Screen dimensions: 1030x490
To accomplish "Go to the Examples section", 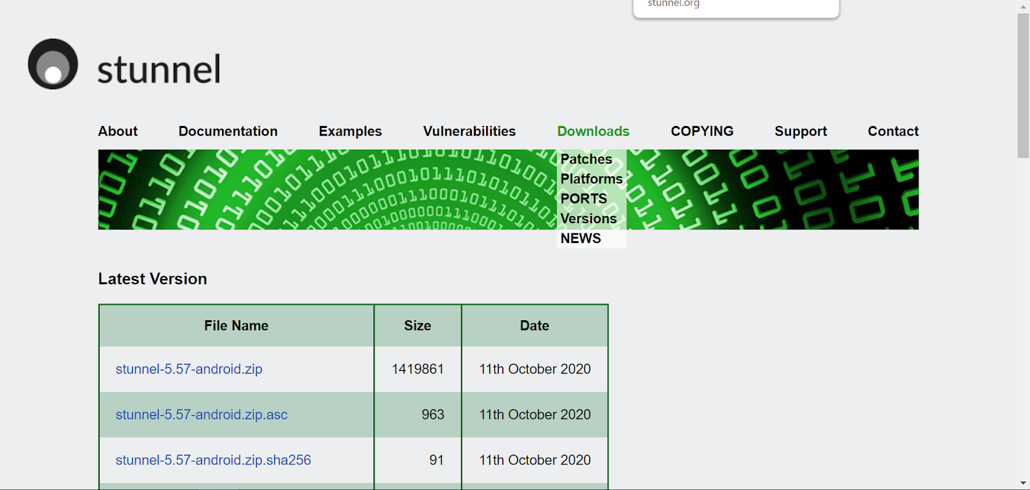I will (350, 131).
